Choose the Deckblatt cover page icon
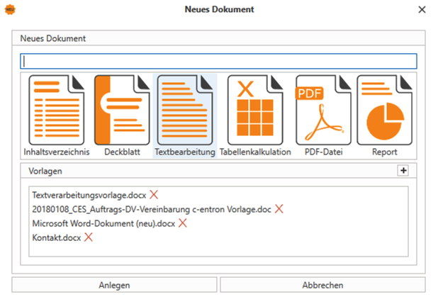 122,111
